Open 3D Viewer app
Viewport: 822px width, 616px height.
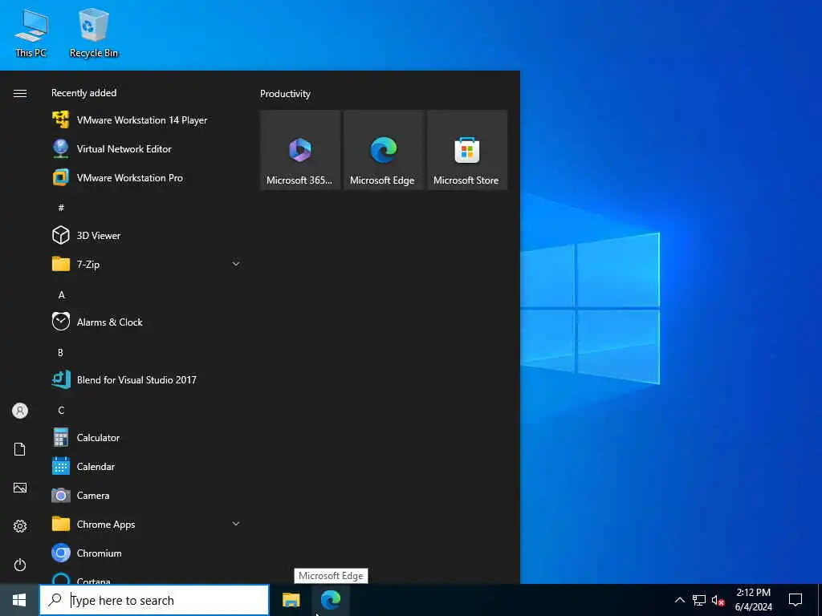pyautogui.click(x=146, y=235)
